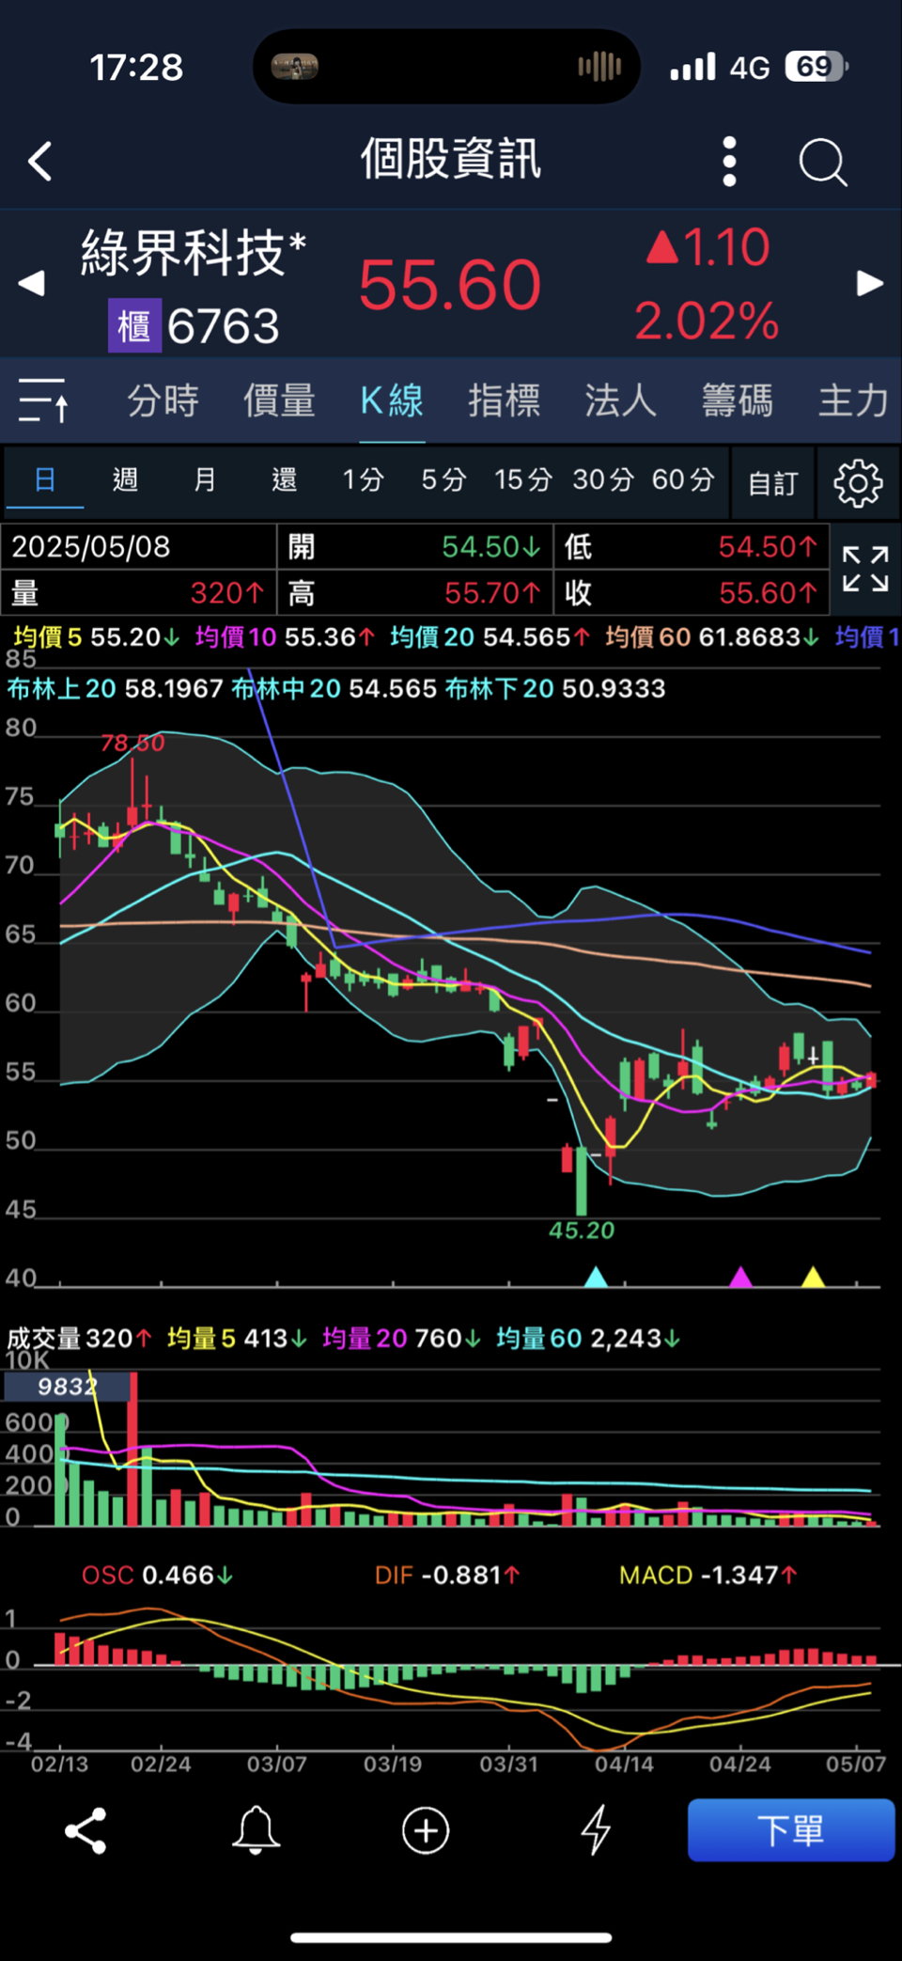Open the 法人 tab
The height and width of the screenshot is (1961, 902).
[620, 401]
